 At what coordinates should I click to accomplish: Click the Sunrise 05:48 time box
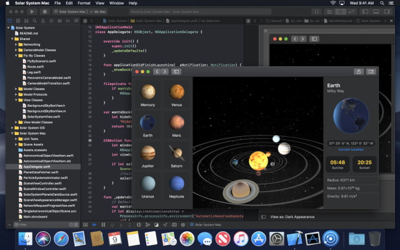point(337,164)
